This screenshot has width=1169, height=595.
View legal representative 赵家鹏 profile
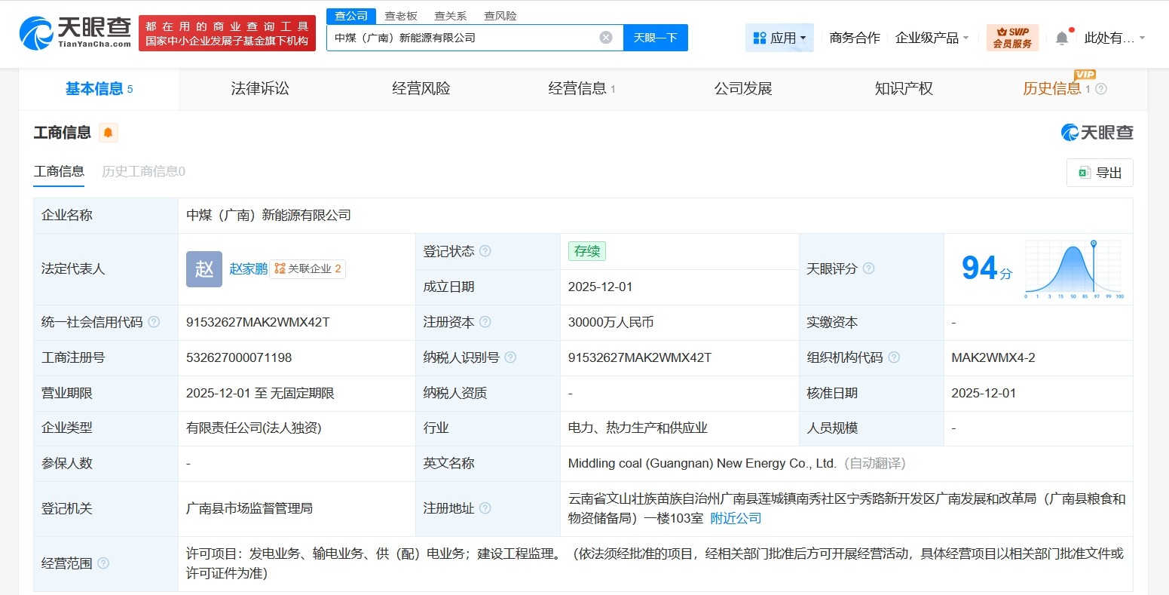pos(249,268)
